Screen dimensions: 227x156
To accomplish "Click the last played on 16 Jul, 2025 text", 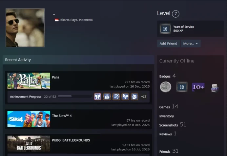I will [131, 149].
